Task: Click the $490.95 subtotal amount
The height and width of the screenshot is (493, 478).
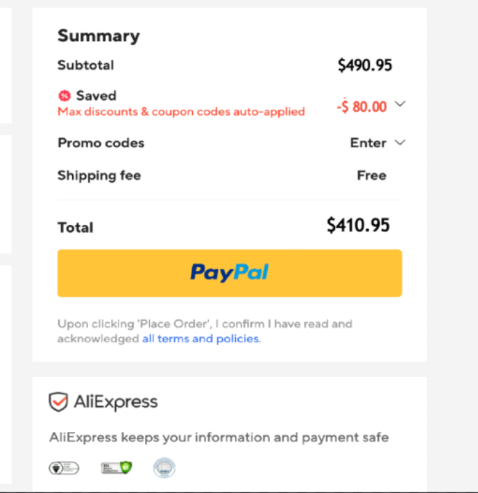Action: 365,65
